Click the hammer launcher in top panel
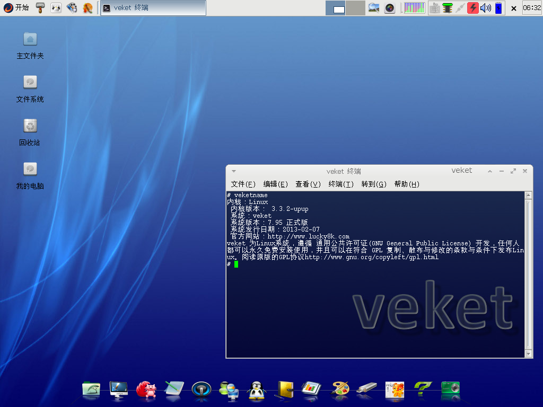 click(40, 7)
